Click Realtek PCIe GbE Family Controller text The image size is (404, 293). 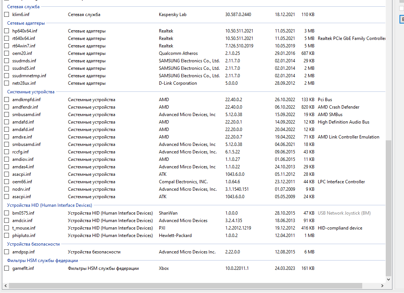pos(351,38)
